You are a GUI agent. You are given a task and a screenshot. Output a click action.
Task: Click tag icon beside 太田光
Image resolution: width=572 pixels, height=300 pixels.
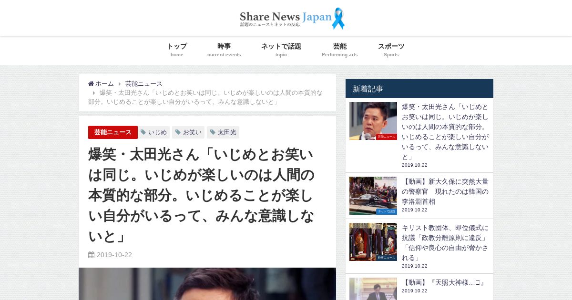[213, 132]
